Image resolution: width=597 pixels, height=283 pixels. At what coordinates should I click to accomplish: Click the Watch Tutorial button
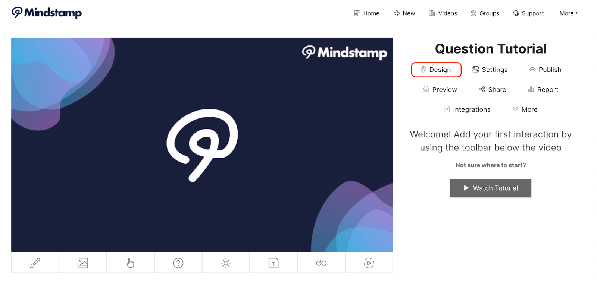[x=491, y=188]
